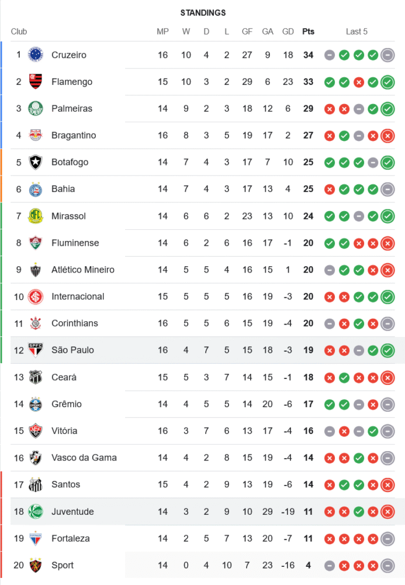
Task: Click Flamengo's red loss icon in Last 5
Action: pyautogui.click(x=359, y=82)
